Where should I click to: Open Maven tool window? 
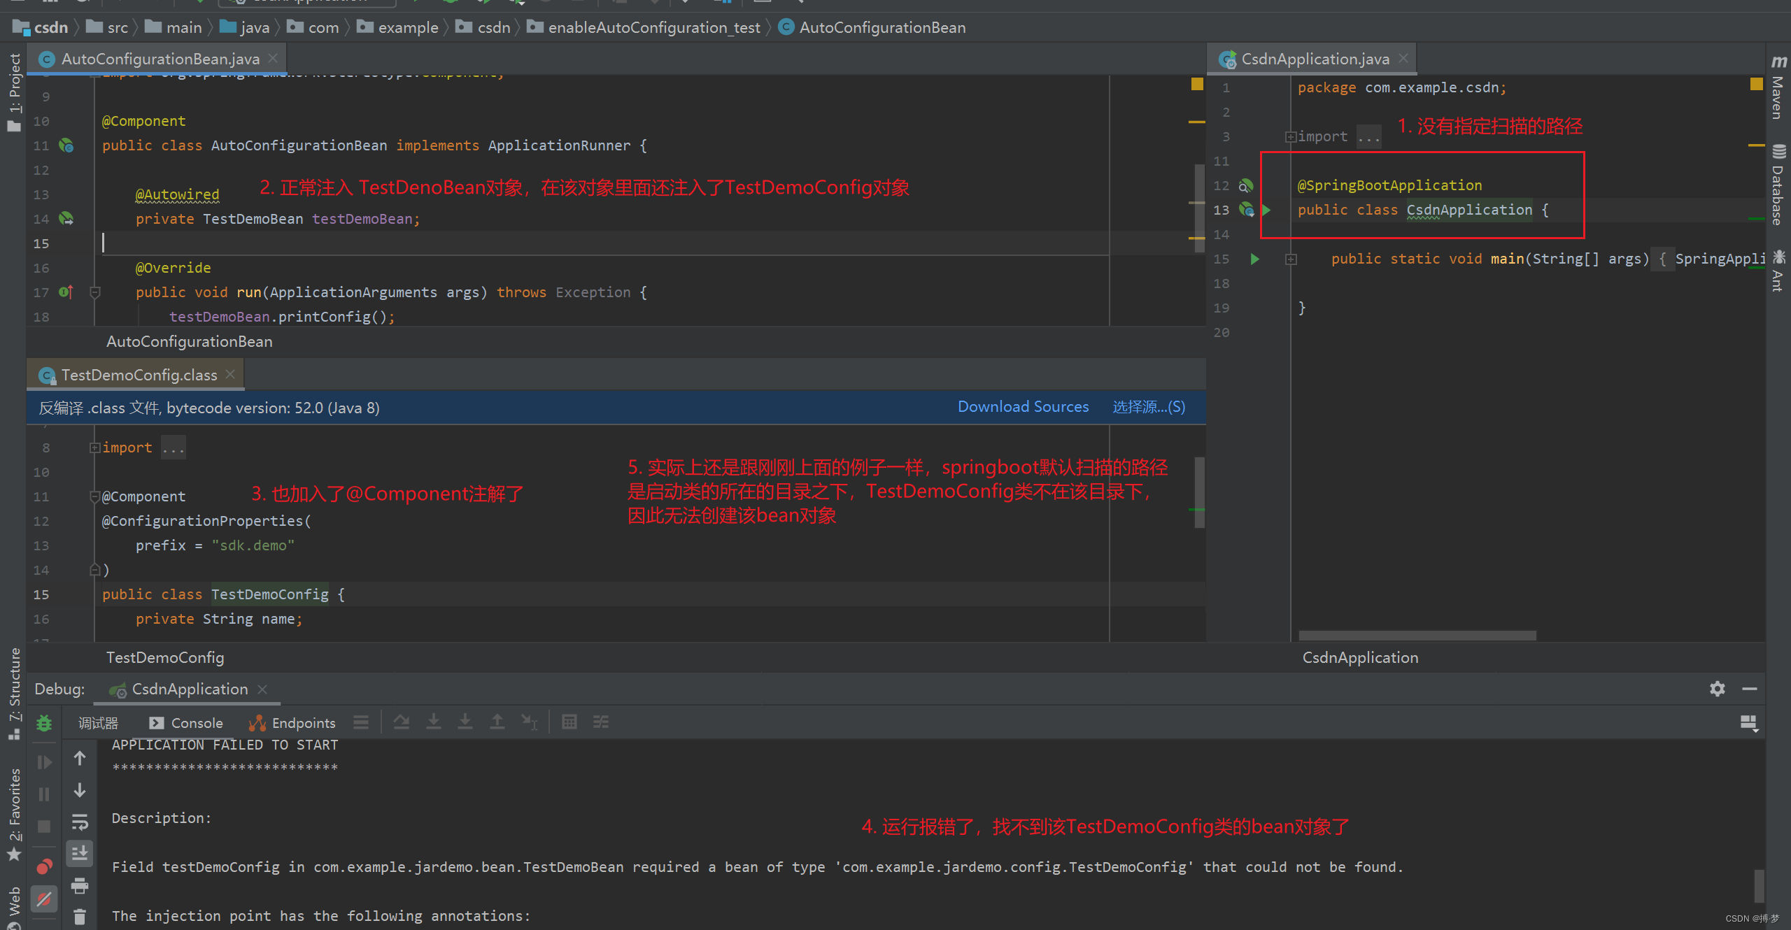pyautogui.click(x=1778, y=88)
